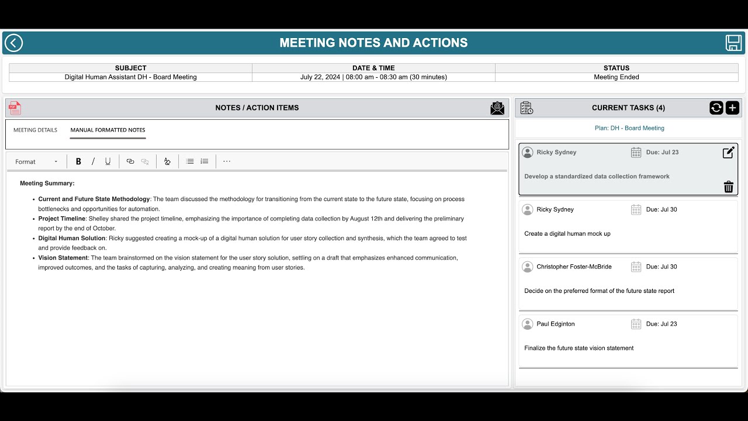This screenshot has width=748, height=421.
Task: Open the Plan: DH - Board Meeting link
Action: pyautogui.click(x=629, y=128)
